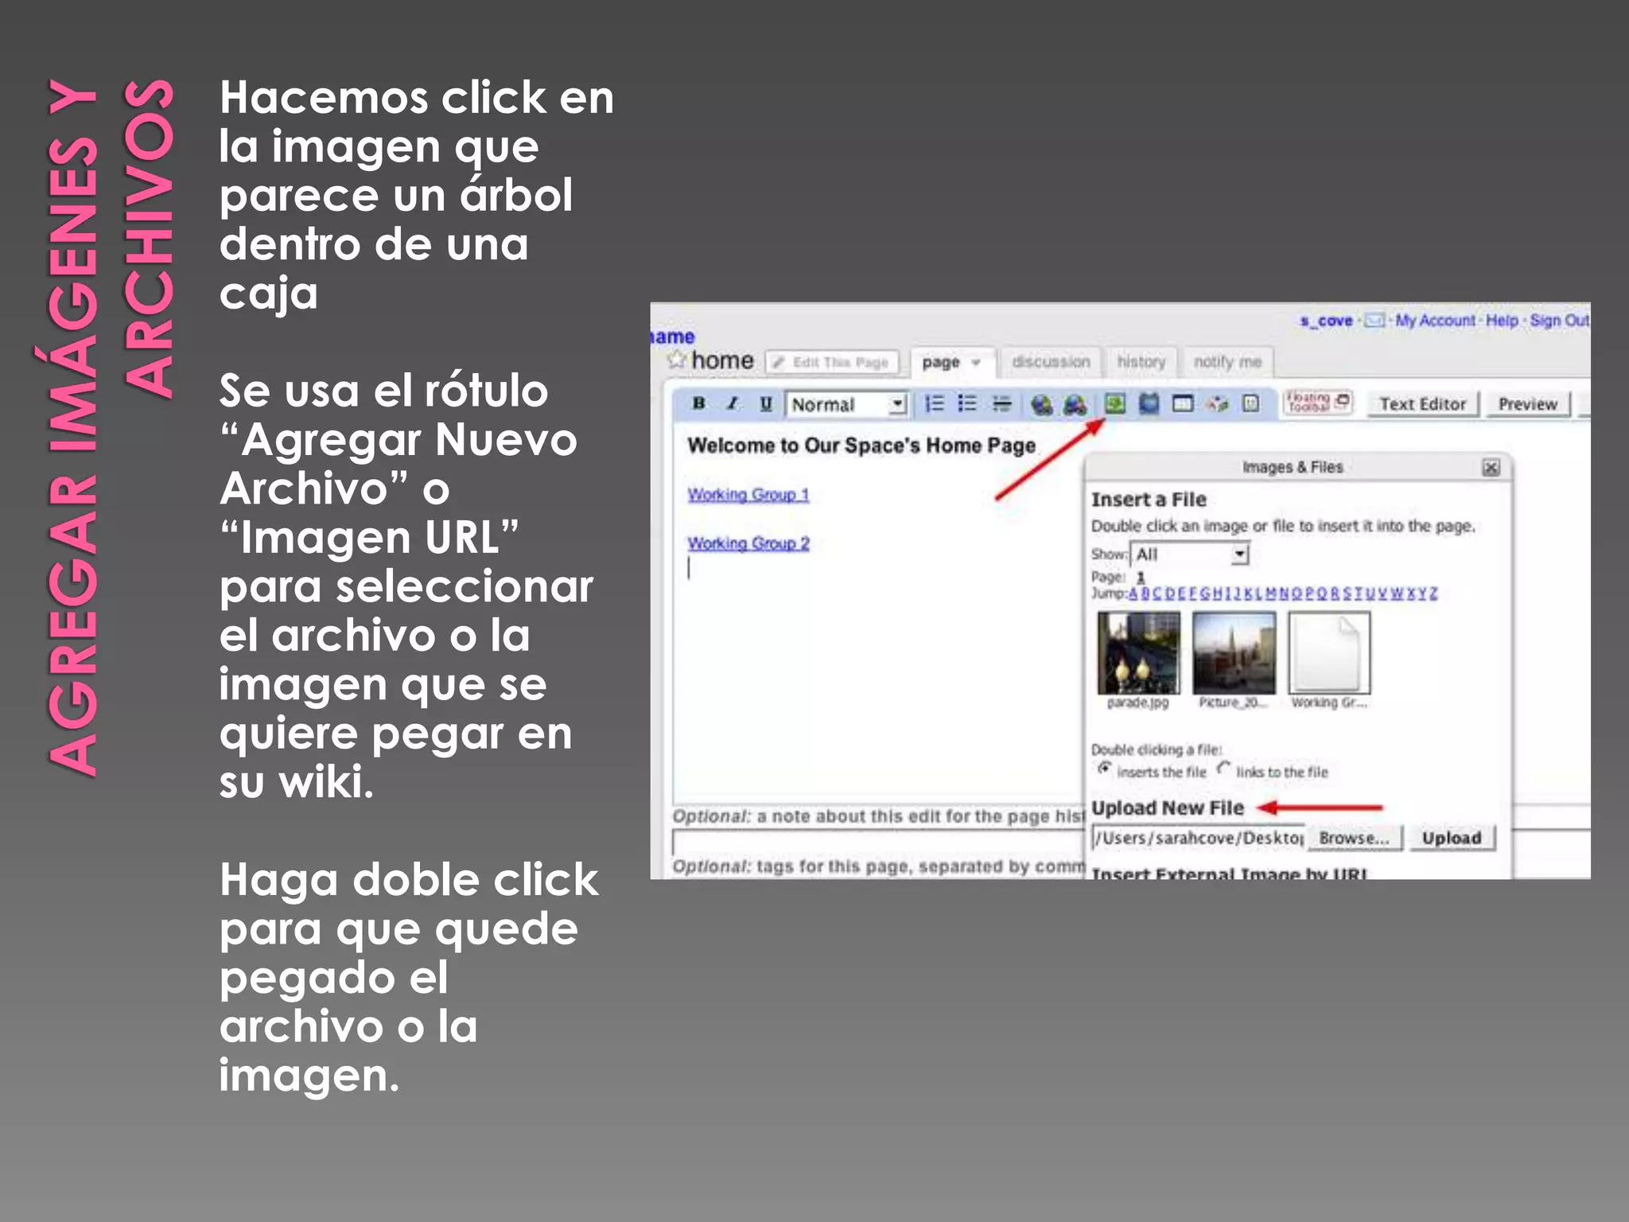Image resolution: width=1629 pixels, height=1222 pixels.
Task: Close the Images & Files dialog
Action: [1491, 468]
